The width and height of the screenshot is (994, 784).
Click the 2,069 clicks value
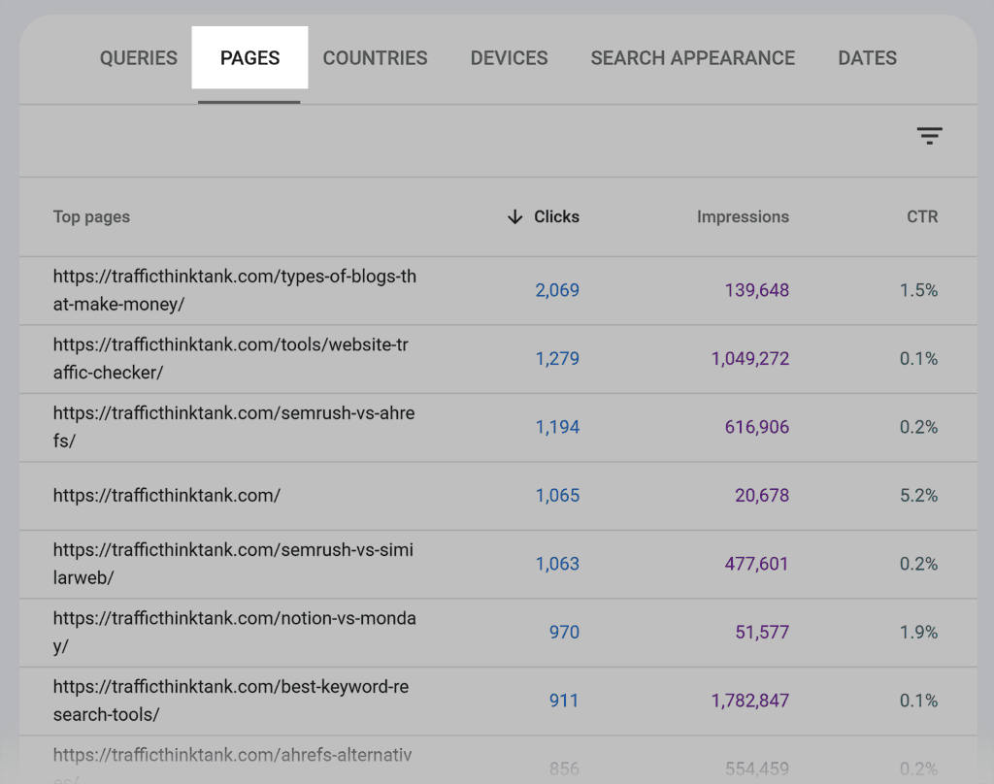point(557,290)
